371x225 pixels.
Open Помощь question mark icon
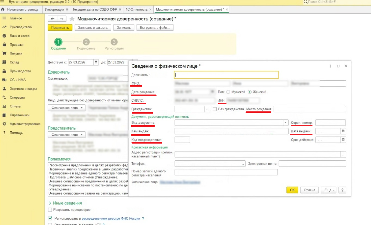[x=4, y=133]
